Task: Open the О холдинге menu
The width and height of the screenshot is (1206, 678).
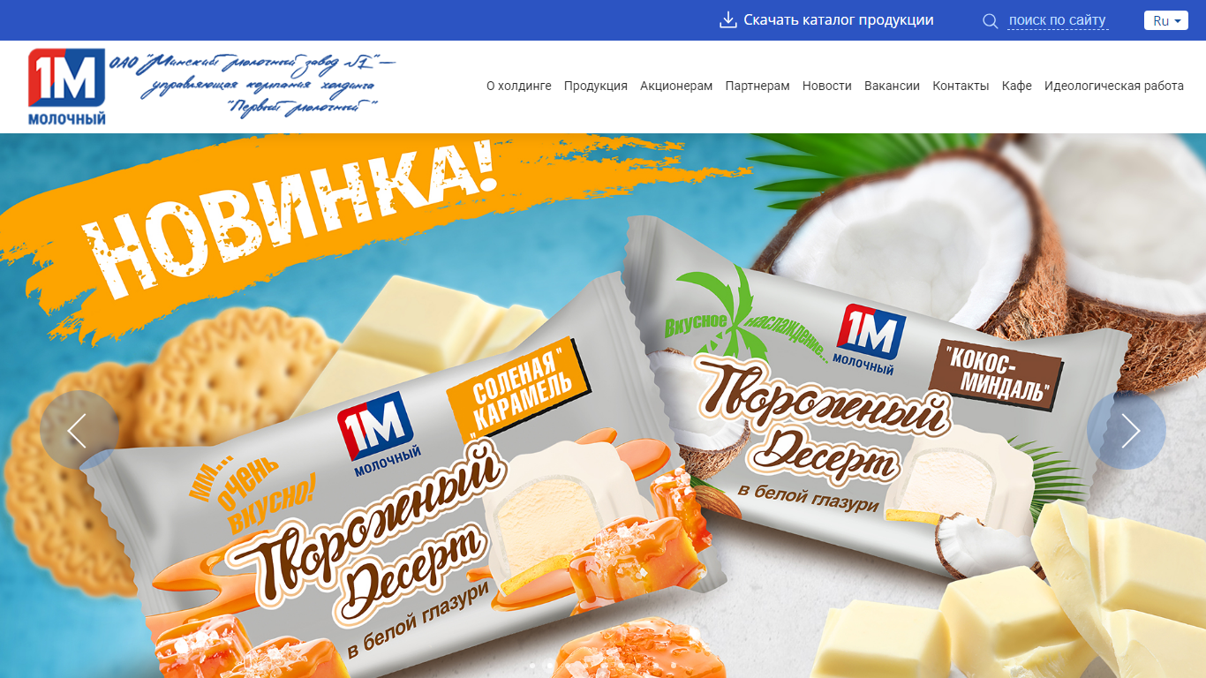Action: pos(519,86)
